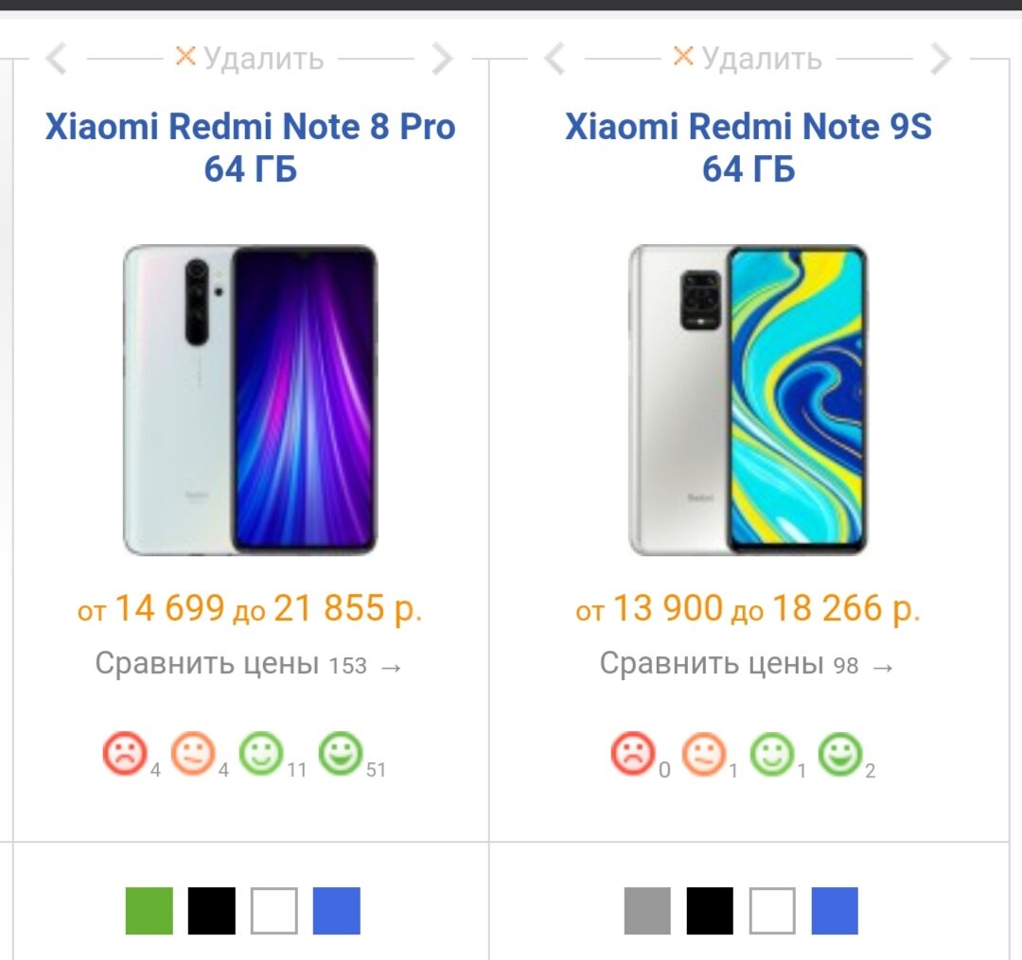The image size is (1022, 960).
Task: Open Сравнить цены 98 for Note 9S
Action: coord(747,664)
